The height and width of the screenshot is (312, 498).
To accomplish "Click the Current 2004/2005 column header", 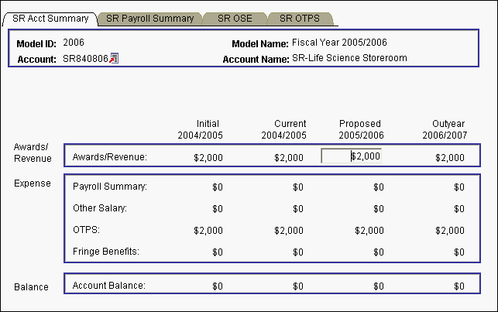I will [285, 129].
